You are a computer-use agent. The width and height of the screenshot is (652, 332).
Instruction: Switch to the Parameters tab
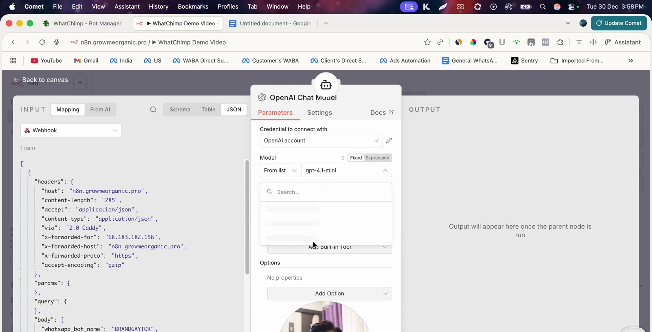(275, 113)
